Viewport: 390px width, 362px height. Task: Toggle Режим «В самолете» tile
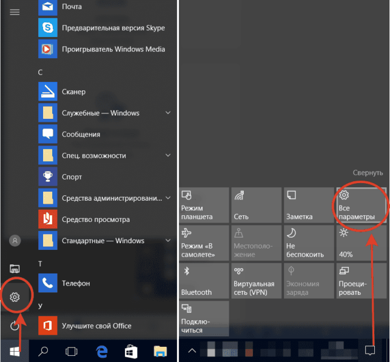pos(204,243)
